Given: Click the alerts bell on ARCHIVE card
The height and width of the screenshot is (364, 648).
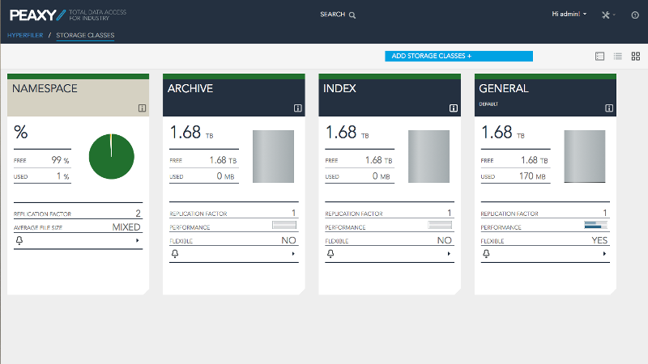Looking at the screenshot, I should (174, 254).
